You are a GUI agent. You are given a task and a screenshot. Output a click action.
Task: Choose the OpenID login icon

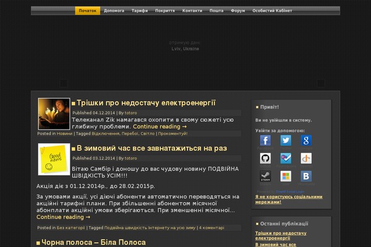pos(306,158)
